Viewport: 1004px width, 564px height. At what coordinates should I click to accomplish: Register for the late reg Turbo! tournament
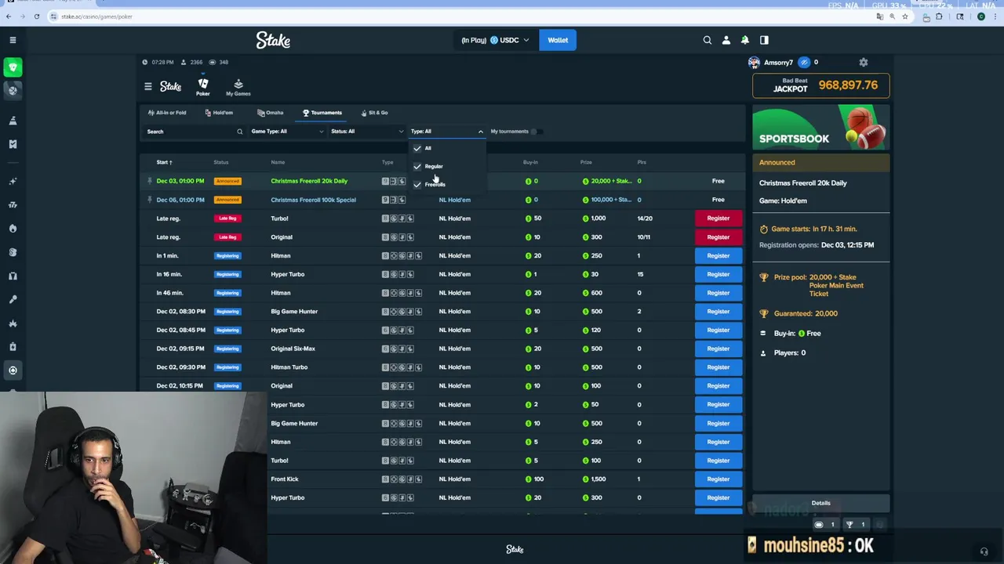click(x=718, y=219)
